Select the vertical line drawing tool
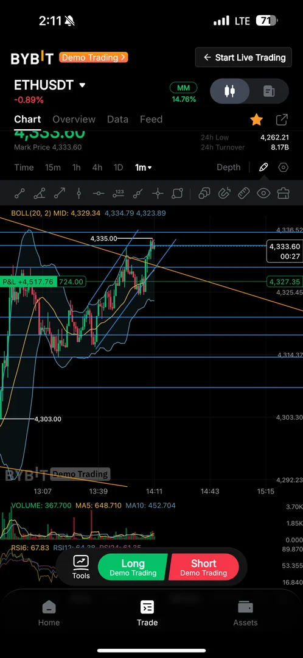The image size is (303, 658). tap(78, 194)
